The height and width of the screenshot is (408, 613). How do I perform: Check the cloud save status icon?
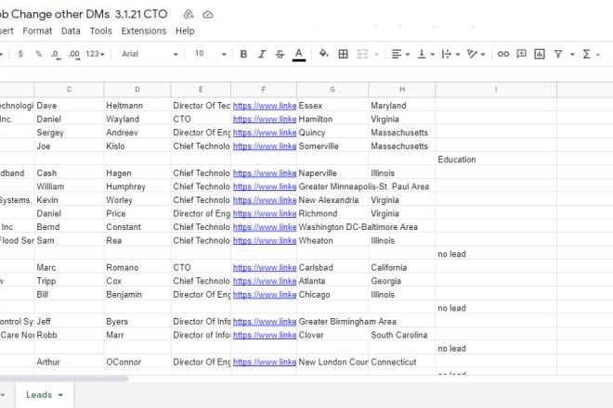click(208, 15)
